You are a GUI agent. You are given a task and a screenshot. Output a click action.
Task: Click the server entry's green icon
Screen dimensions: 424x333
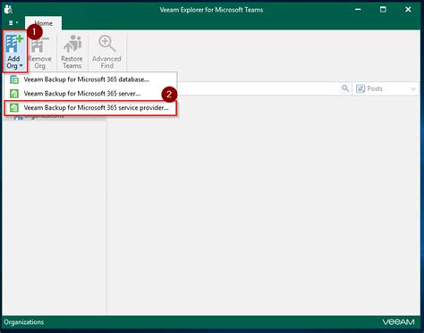pyautogui.click(x=14, y=94)
